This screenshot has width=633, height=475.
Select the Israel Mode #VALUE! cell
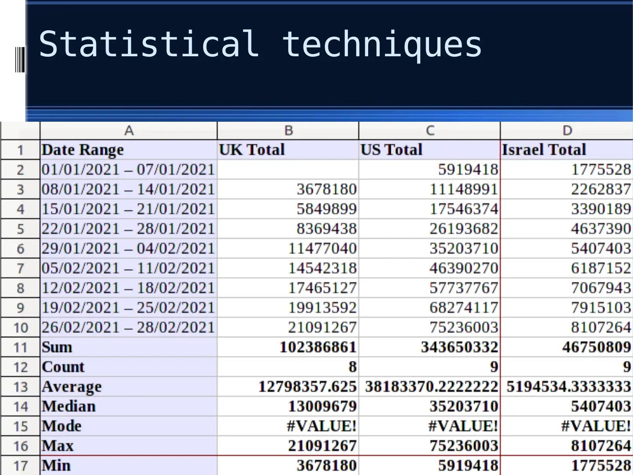click(566, 426)
